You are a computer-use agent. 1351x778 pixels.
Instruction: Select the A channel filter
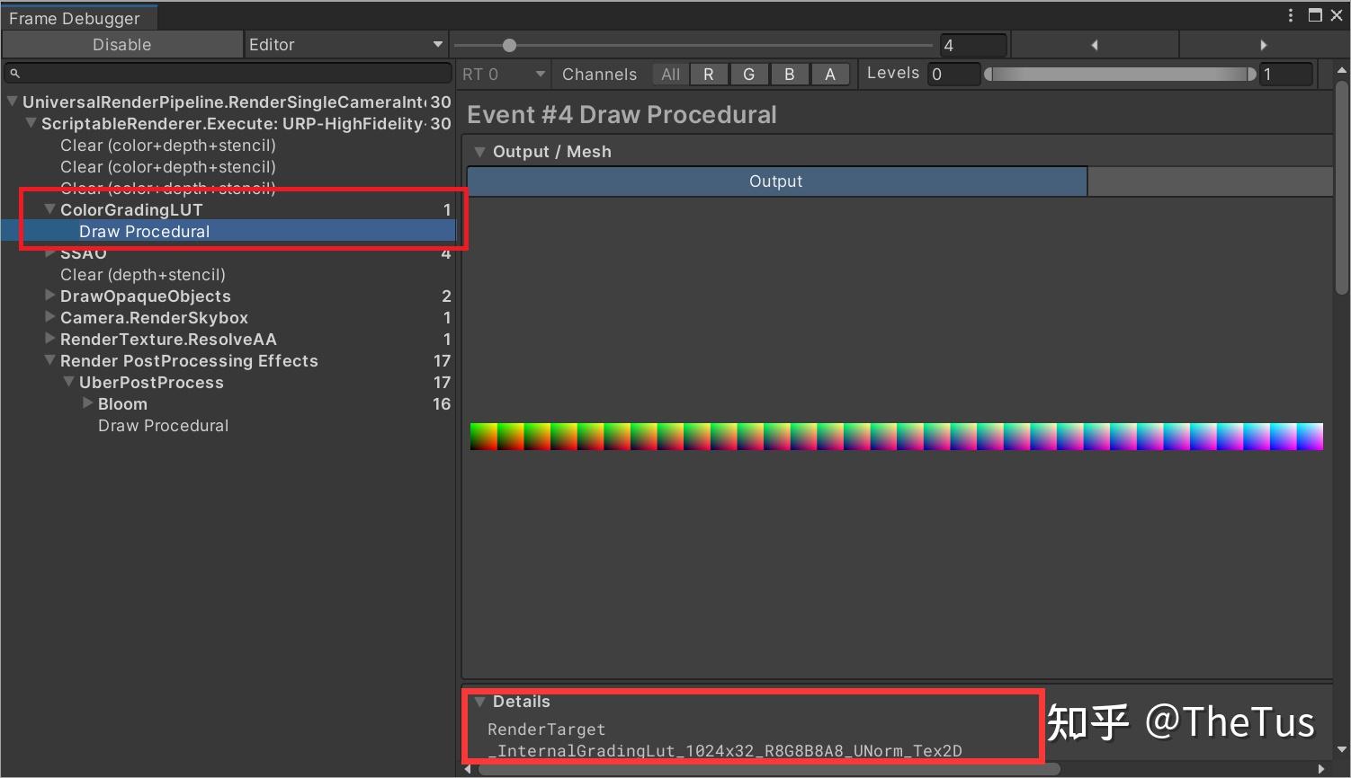(x=830, y=74)
